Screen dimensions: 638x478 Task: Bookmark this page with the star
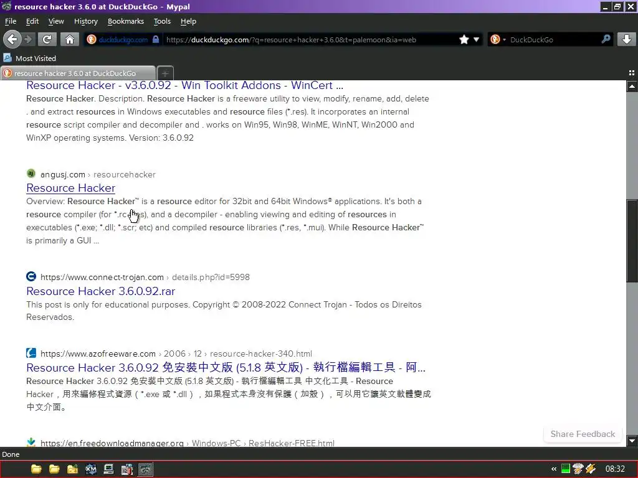pyautogui.click(x=464, y=39)
